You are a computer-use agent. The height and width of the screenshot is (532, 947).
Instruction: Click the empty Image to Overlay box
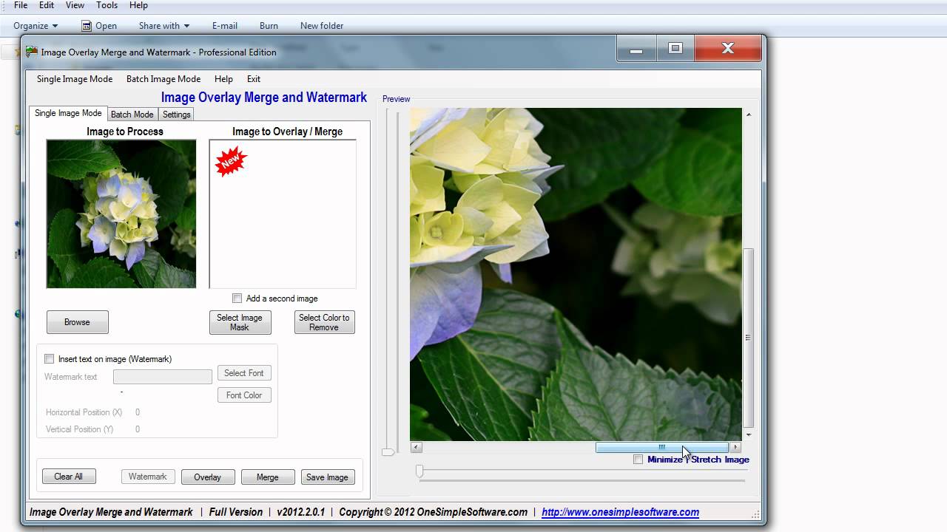[x=283, y=214]
